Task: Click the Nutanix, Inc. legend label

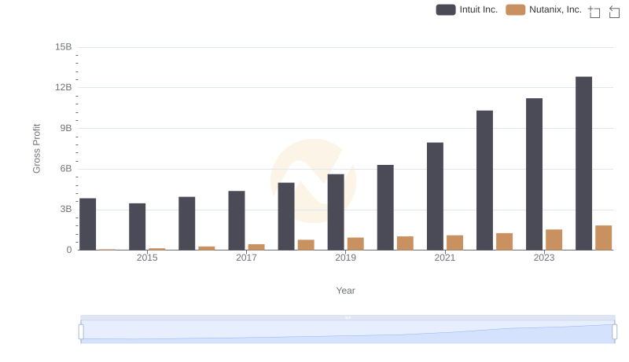Action: pyautogui.click(x=555, y=9)
